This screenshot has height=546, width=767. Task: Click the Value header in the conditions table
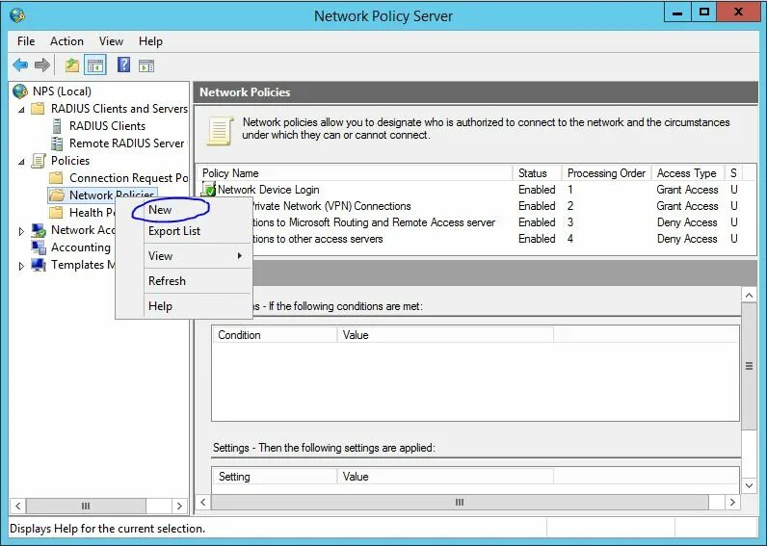(445, 335)
